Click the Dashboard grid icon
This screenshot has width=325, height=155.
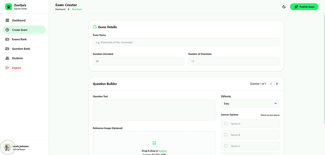point(7,20)
